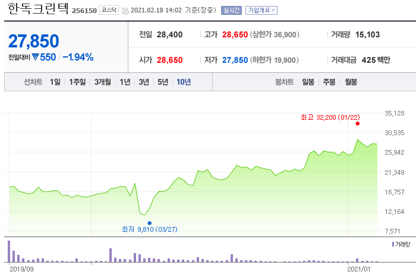416x275 pixels.
Task: Click the 2021/01 date axis label
Action: pos(359,269)
